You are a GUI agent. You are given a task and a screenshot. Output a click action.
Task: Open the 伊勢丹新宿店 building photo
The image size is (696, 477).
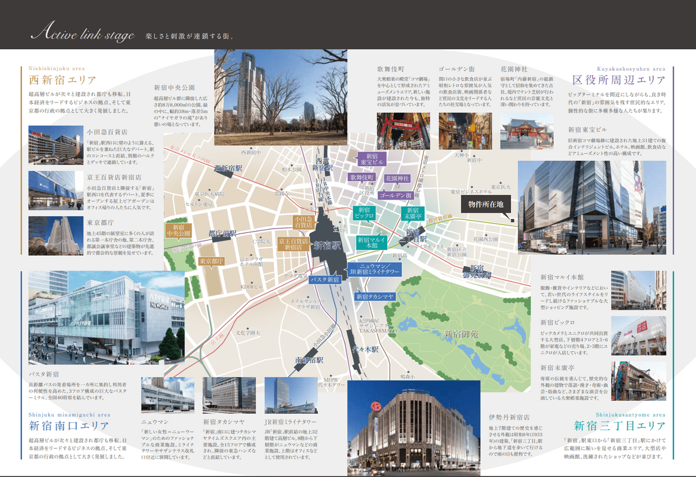coord(413,428)
